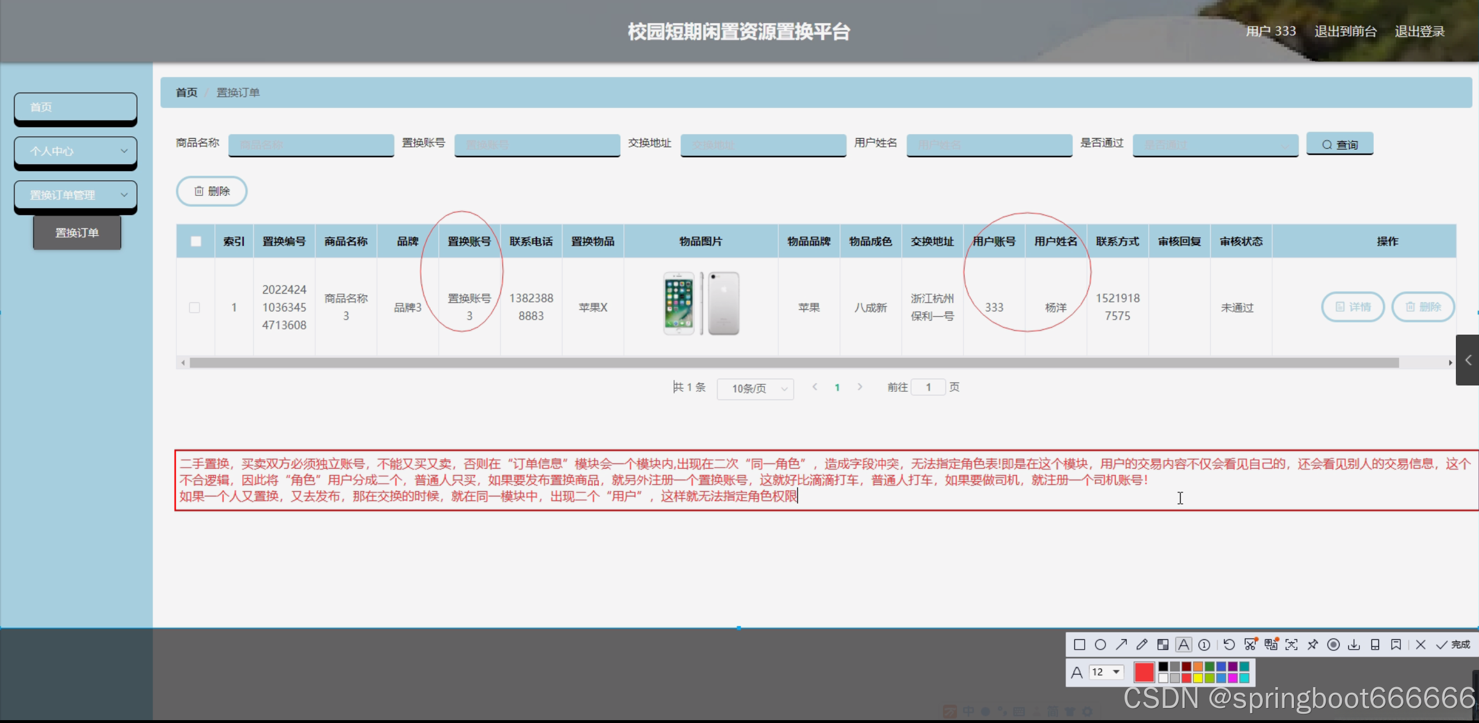The image size is (1479, 723).
Task: Check the row 1 checkbox
Action: 194,307
